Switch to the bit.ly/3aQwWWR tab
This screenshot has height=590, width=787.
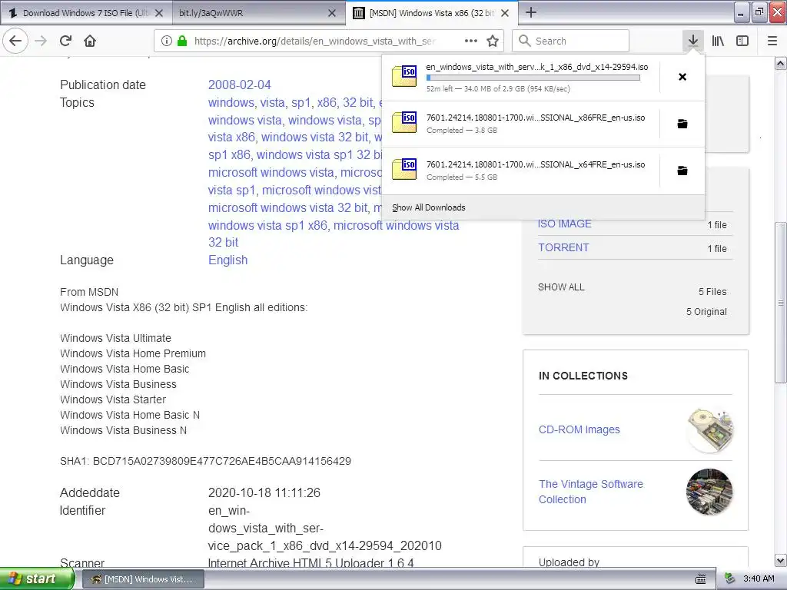click(x=258, y=13)
